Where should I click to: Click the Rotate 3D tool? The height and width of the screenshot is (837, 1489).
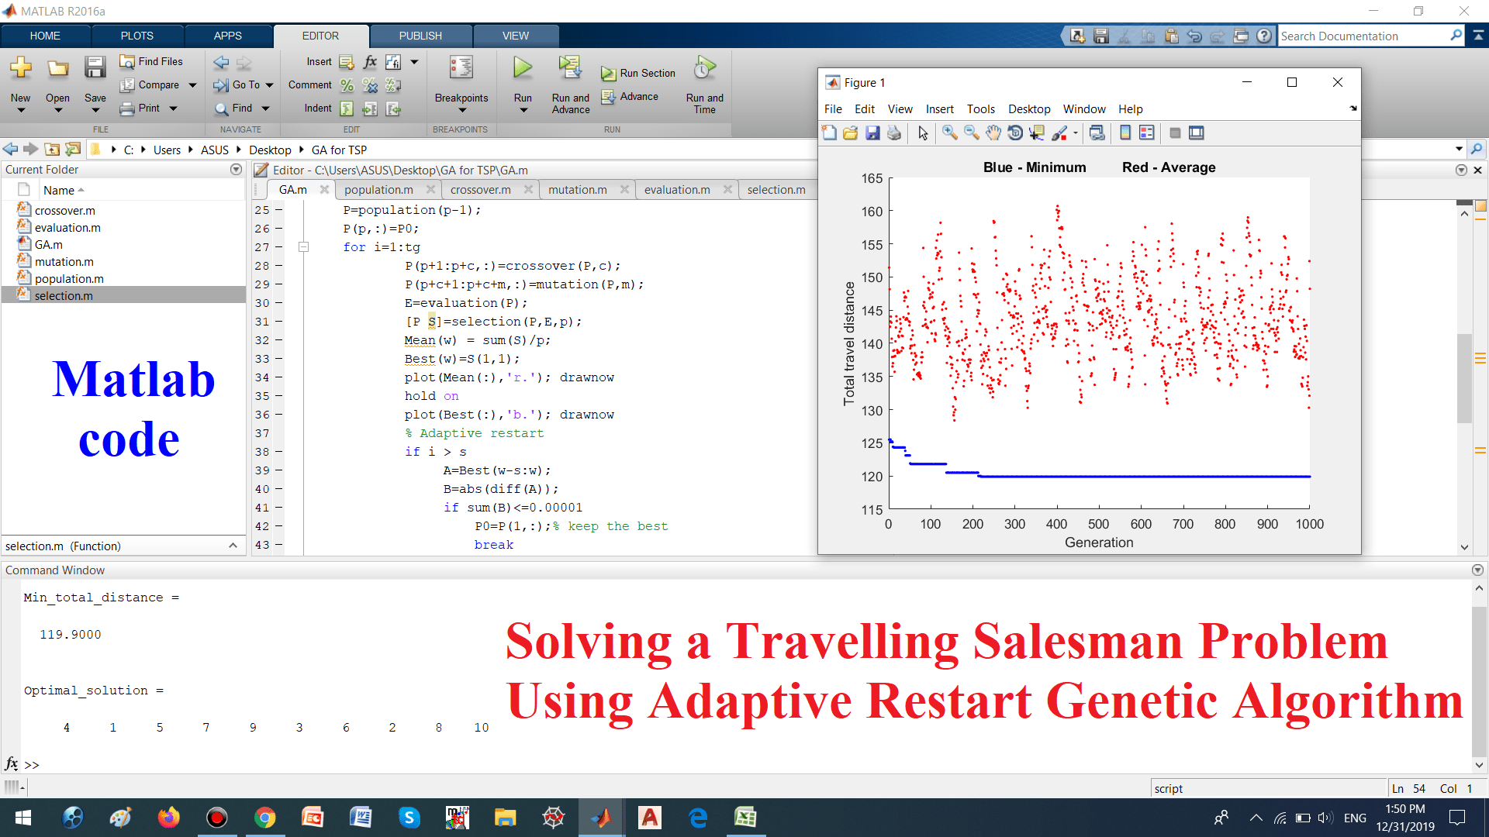pos(1015,133)
